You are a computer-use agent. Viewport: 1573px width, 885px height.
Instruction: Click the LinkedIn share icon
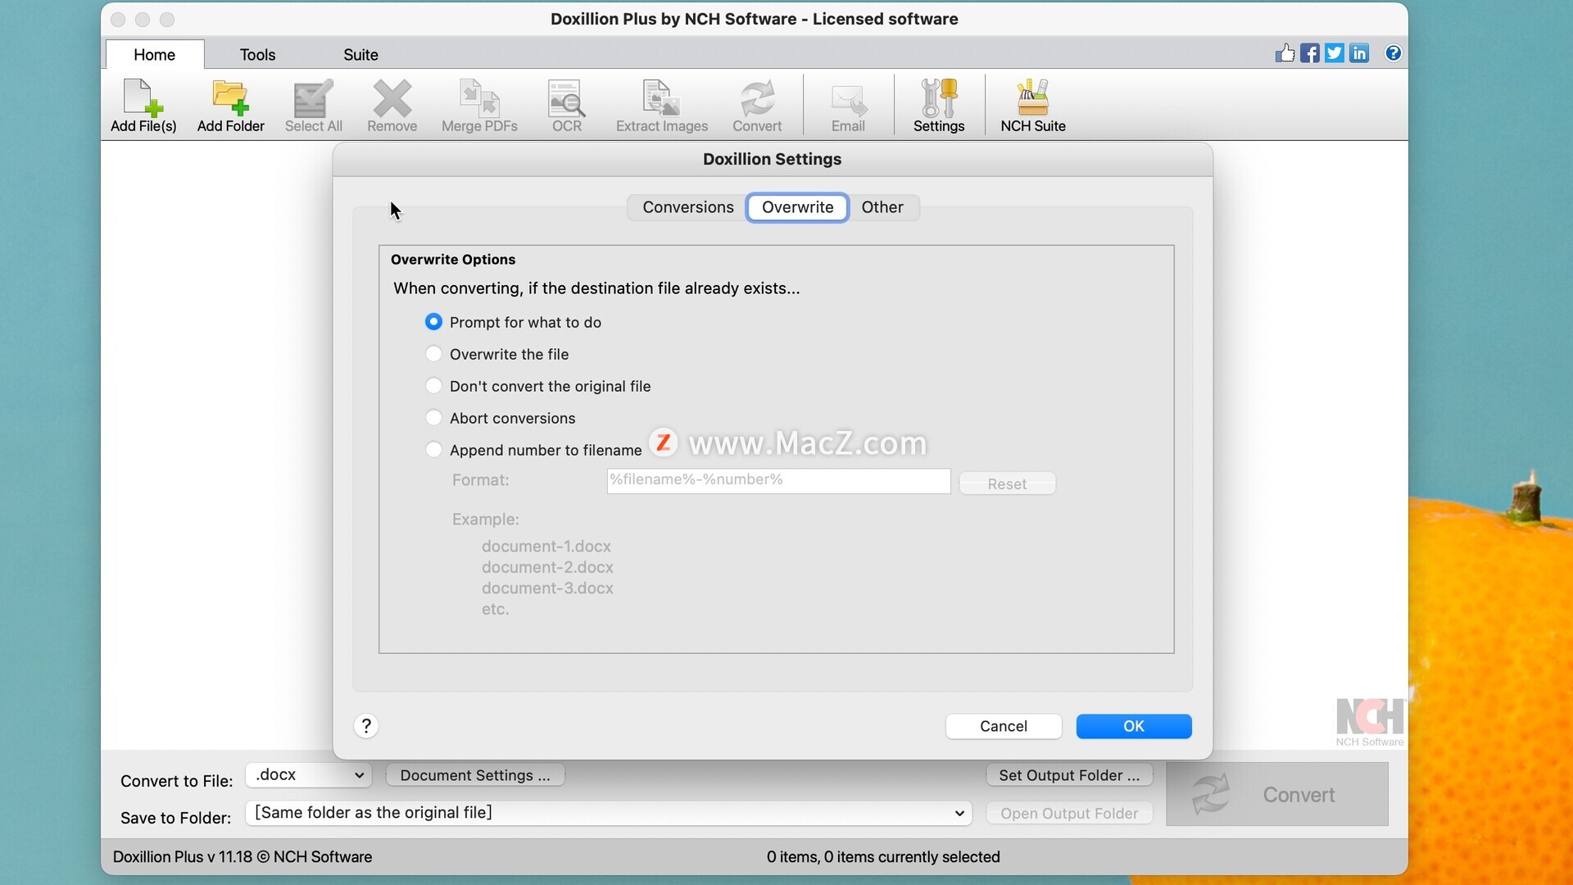coord(1359,53)
